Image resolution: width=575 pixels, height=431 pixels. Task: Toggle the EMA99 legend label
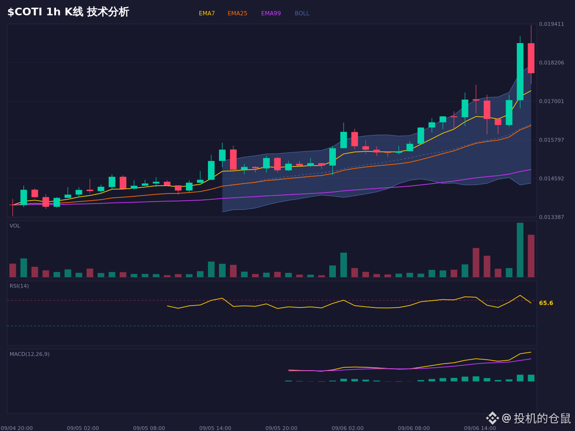[271, 13]
